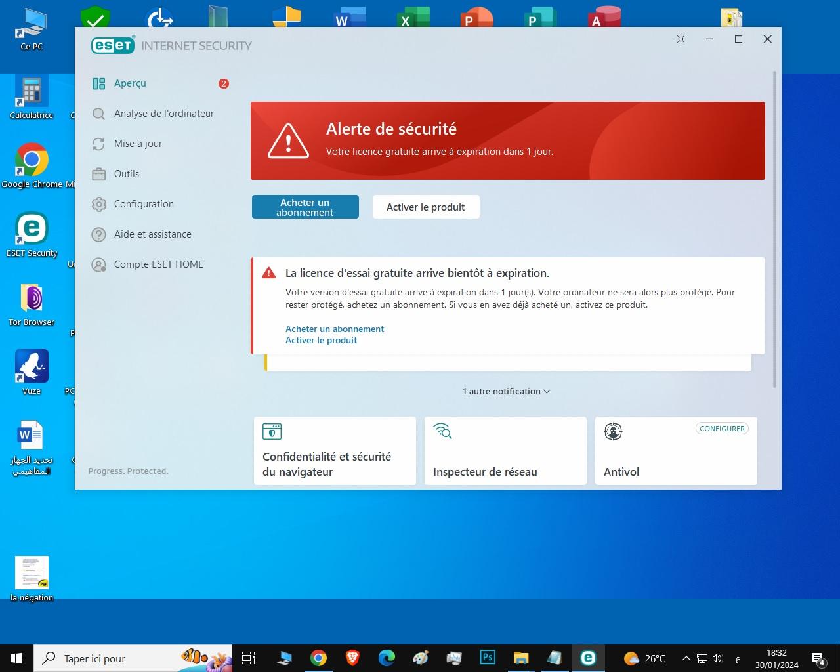The width and height of the screenshot is (840, 672).
Task: Click the magnifier icon for computer scan
Action: click(99, 114)
